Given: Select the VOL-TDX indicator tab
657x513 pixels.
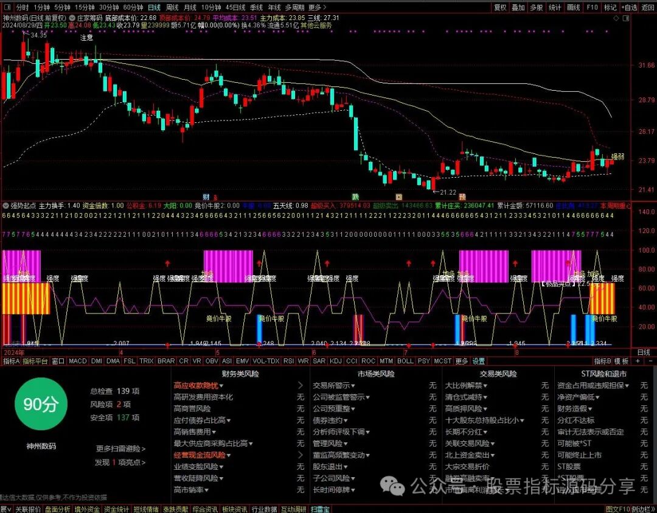Looking at the screenshot, I should (266, 361).
